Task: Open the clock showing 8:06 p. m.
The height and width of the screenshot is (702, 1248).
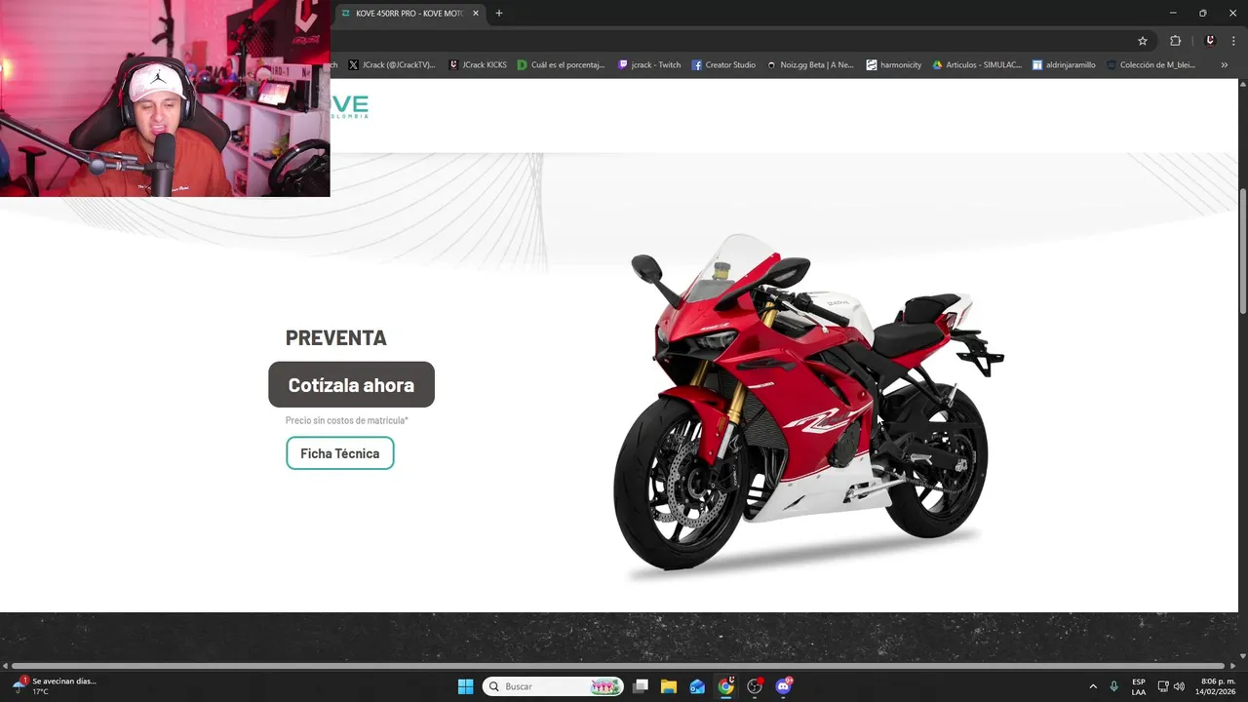Action: 1217,686
